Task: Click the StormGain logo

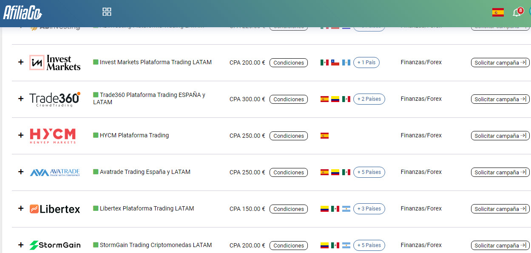Action: click(55, 245)
